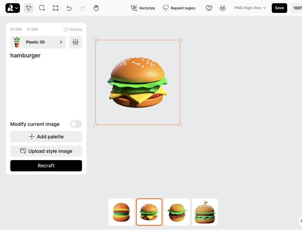Click the new image generation tool
Image resolution: width=302 pixels, height=230 pixels.
click(x=42, y=8)
